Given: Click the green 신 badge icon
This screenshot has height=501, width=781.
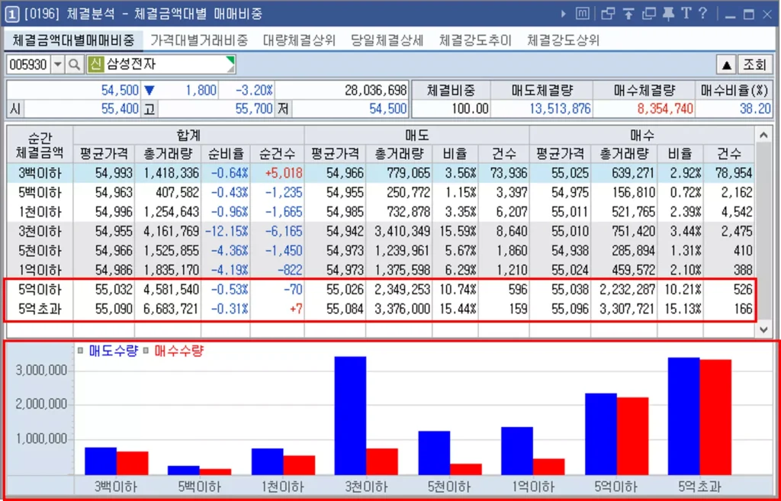Looking at the screenshot, I should click(95, 64).
